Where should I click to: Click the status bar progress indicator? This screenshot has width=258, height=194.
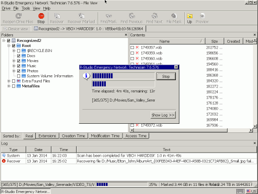click(121, 184)
